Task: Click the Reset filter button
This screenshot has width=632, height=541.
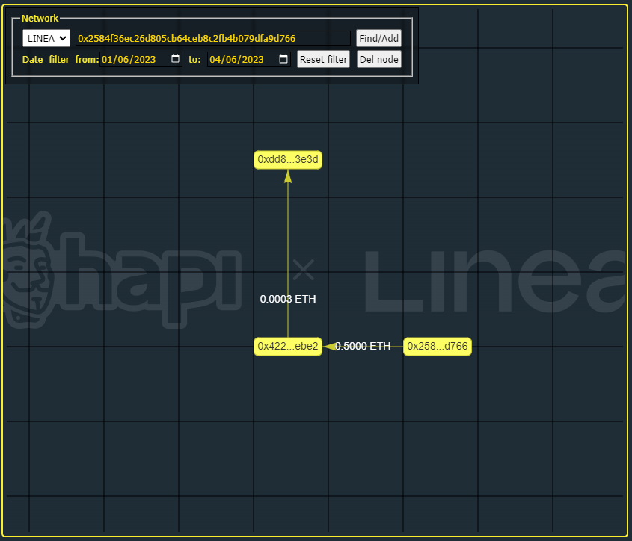Action: click(323, 59)
